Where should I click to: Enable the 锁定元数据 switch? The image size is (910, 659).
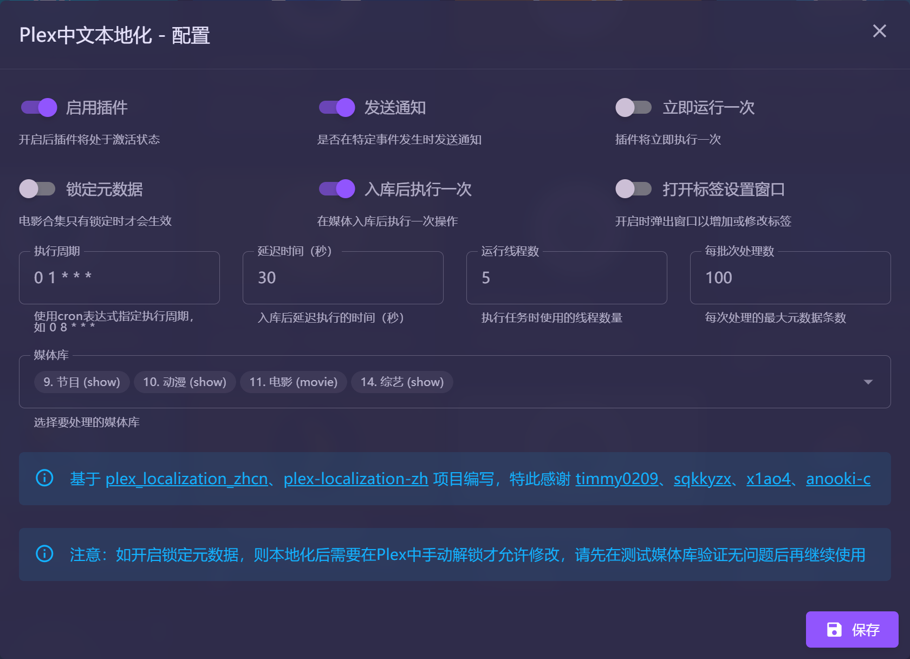37,189
